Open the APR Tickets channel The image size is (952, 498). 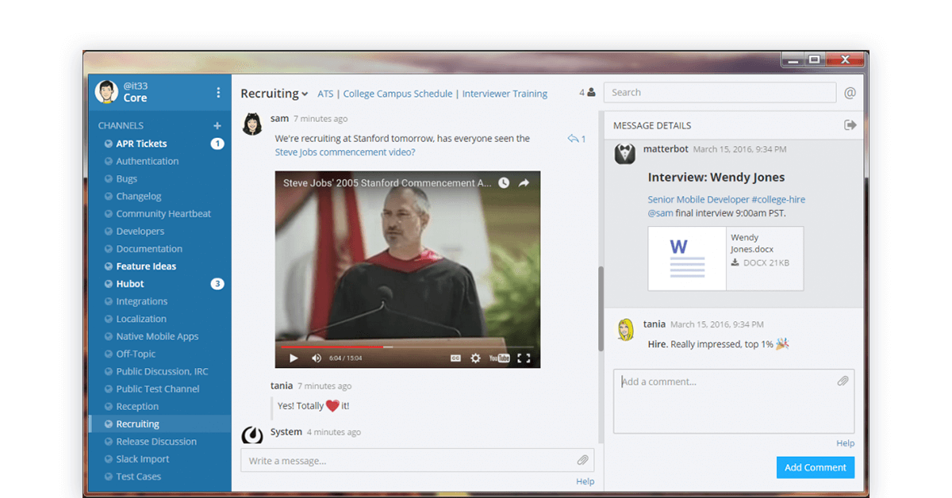click(141, 144)
